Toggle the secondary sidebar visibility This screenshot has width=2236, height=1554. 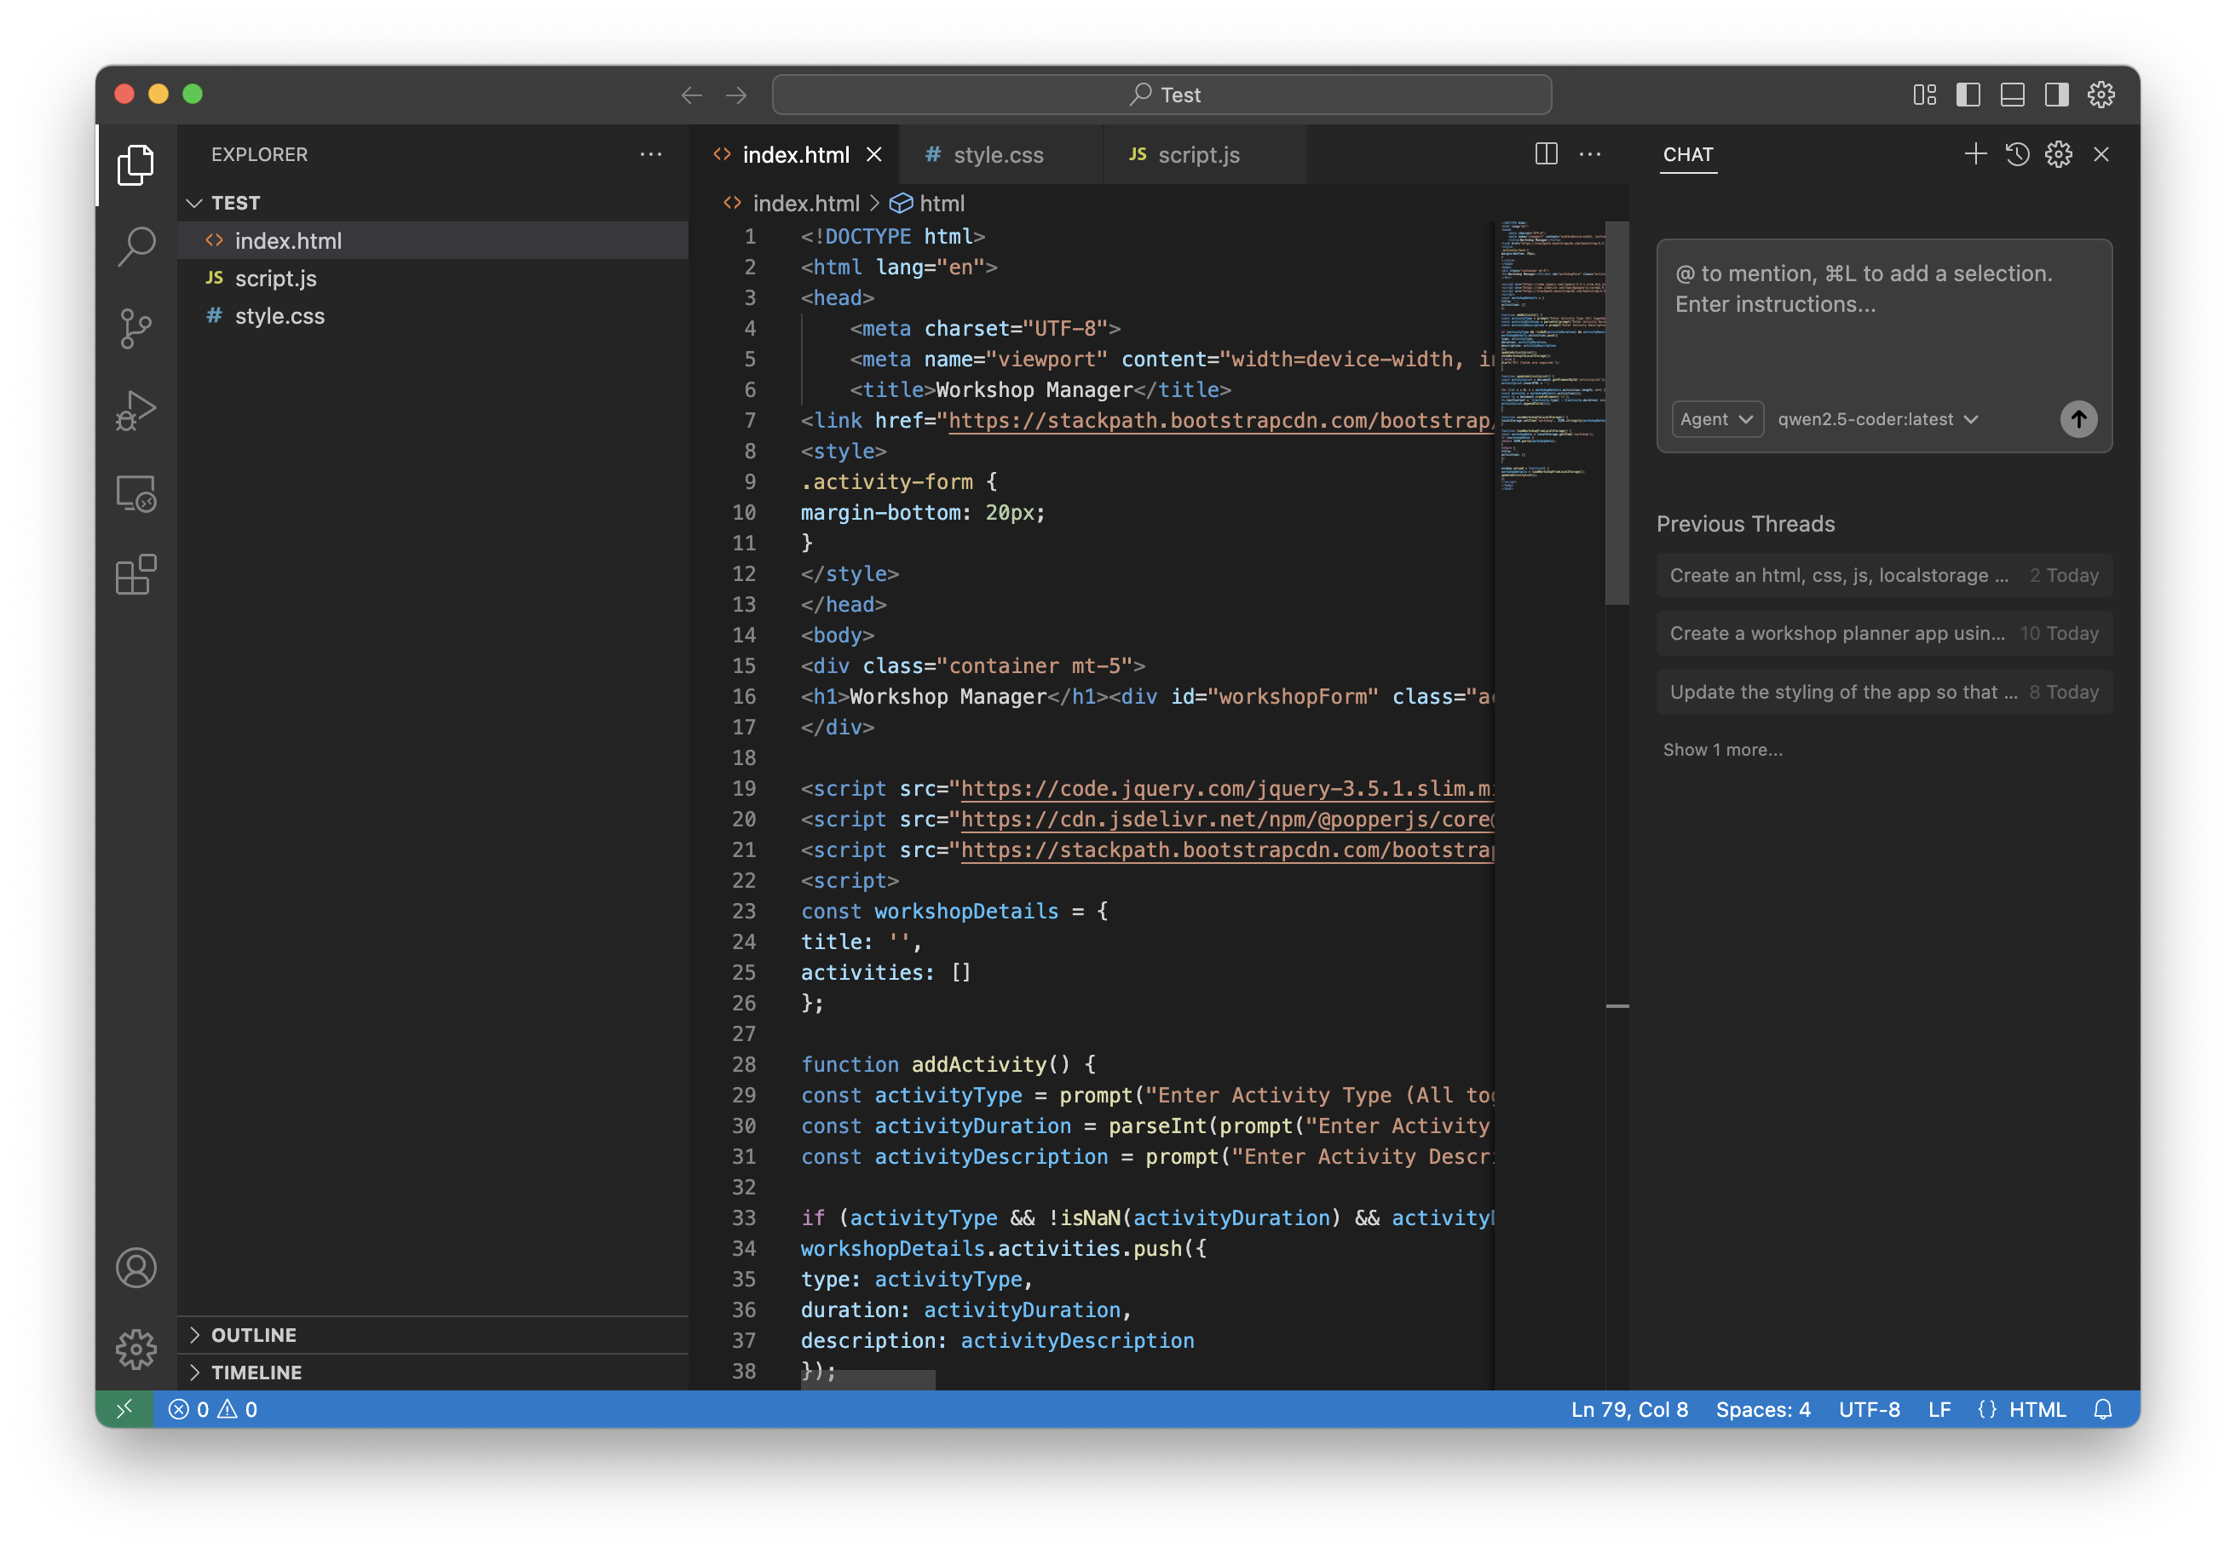coord(2056,95)
